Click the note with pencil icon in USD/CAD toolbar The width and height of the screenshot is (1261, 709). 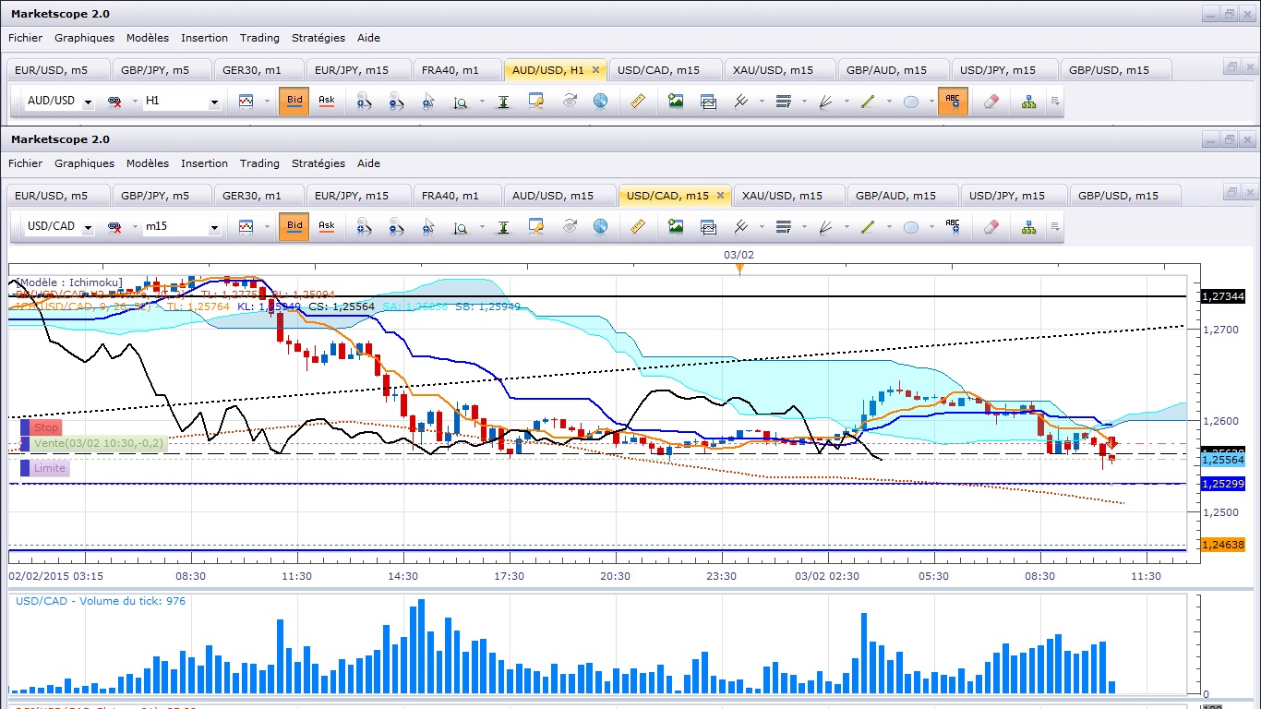coord(536,226)
